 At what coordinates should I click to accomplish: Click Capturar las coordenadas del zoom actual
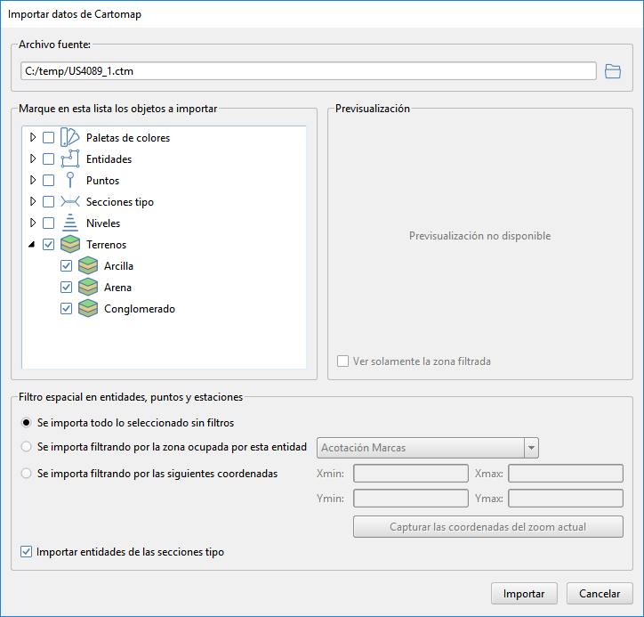488,527
